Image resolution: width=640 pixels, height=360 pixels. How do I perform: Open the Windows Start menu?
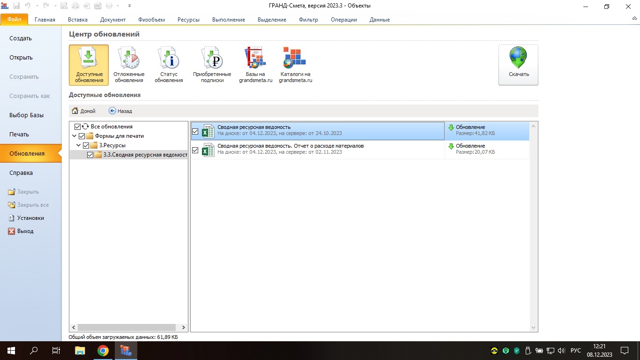click(x=11, y=351)
